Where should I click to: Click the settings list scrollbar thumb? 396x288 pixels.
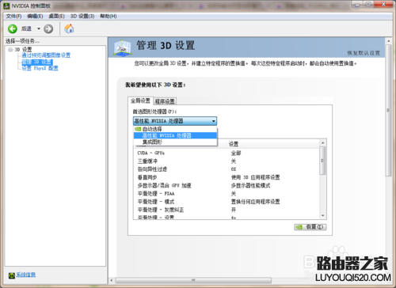click(322, 161)
